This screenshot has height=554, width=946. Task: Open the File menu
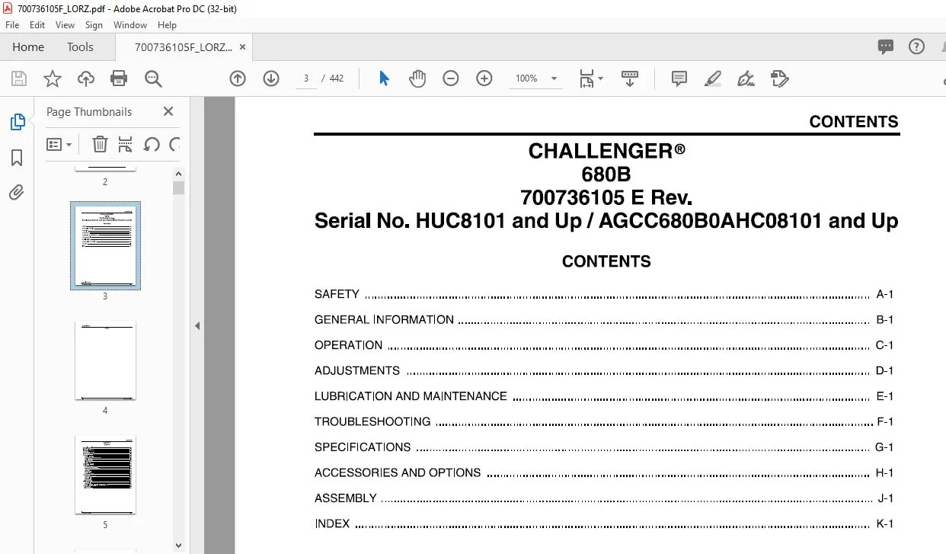point(12,25)
